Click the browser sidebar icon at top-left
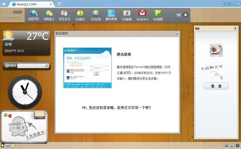This screenshot has width=241, height=149. click(x=4, y=4)
